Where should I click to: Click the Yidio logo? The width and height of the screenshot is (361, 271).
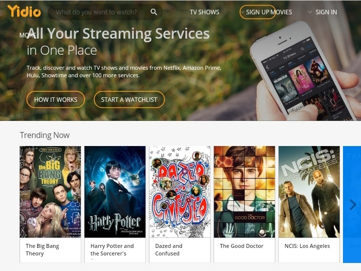[x=24, y=11]
